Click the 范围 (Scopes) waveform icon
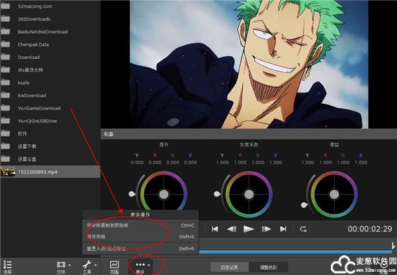397x275 pixels. (x=114, y=265)
